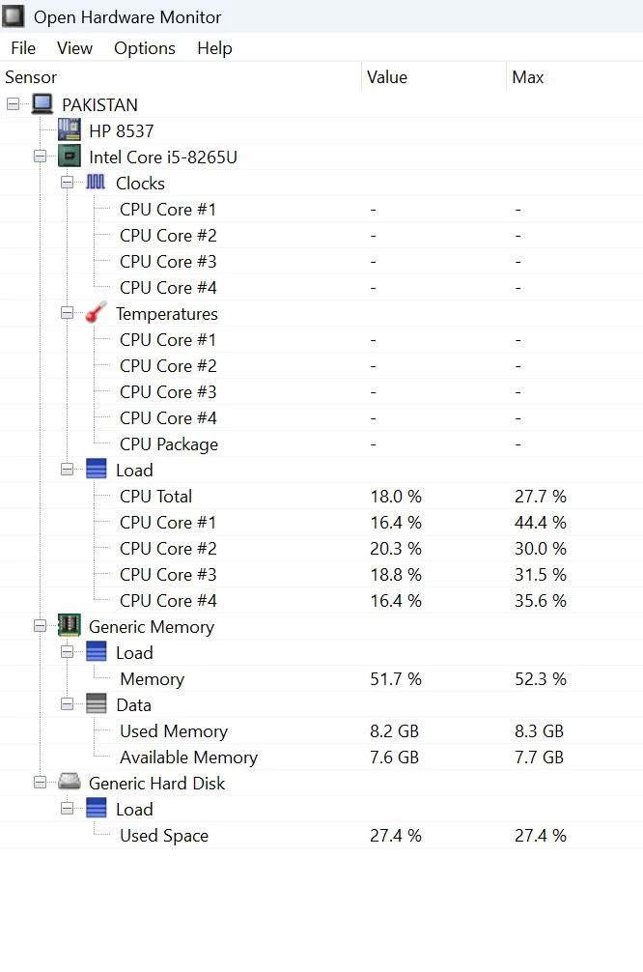Screen dimensions: 643x972
Task: Click the Intel Core i5-8265U processor icon
Action: point(69,156)
